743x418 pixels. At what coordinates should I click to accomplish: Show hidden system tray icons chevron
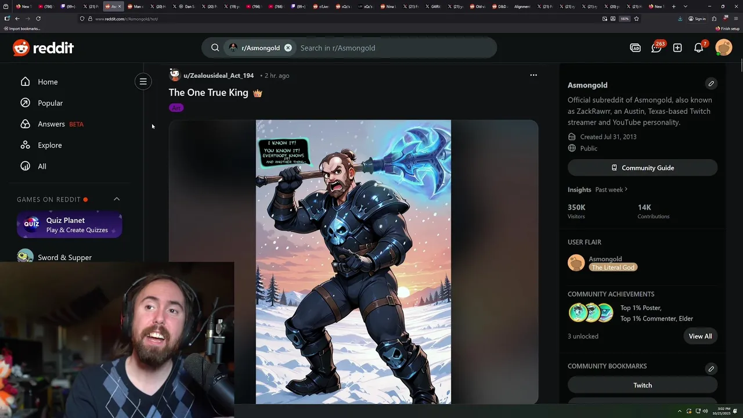click(680, 411)
